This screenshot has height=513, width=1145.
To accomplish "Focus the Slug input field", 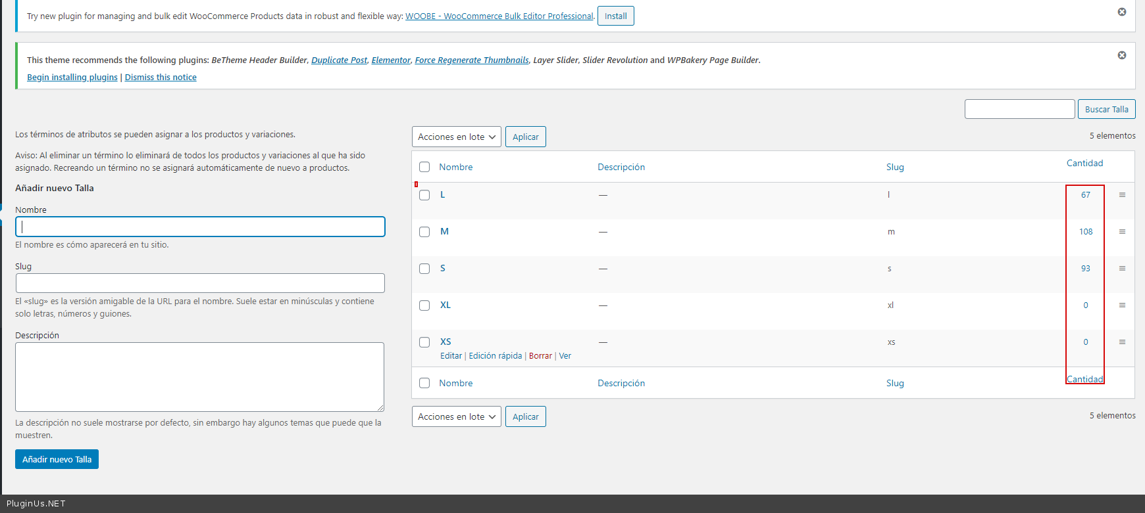I will click(x=200, y=283).
